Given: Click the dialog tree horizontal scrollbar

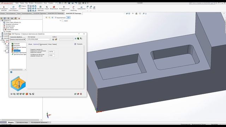Looking at the screenshot, I should (18, 69).
